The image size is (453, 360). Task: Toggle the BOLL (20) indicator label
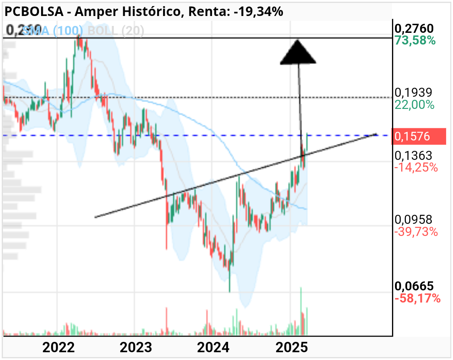116,31
